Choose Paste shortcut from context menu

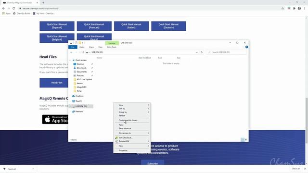tap(132, 128)
